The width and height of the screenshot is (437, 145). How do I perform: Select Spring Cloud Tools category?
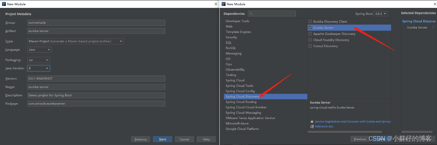[265, 86]
